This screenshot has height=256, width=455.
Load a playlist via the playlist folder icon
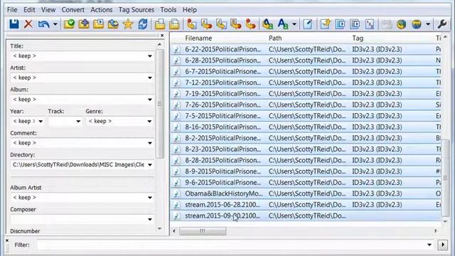[x=98, y=24]
